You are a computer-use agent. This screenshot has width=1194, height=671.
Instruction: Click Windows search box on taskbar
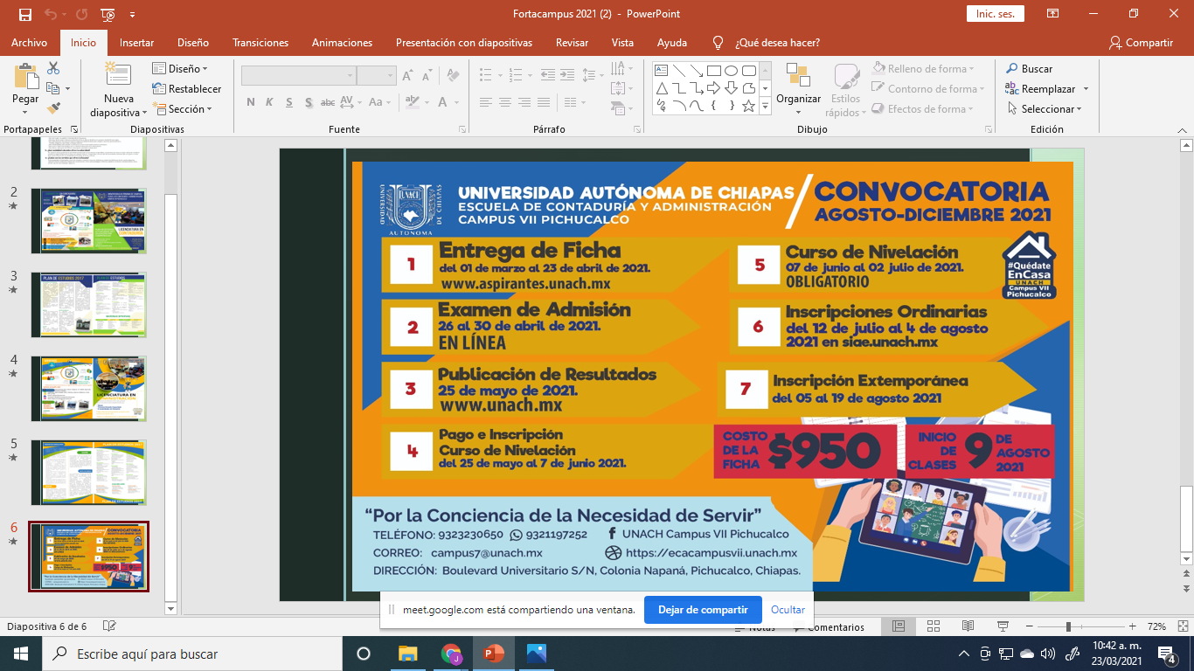point(191,654)
